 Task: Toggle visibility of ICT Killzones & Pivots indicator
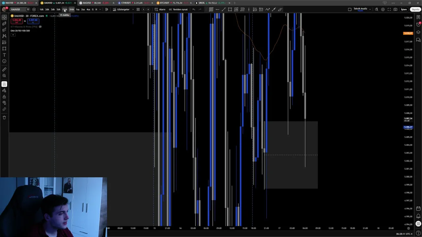(x=40, y=27)
